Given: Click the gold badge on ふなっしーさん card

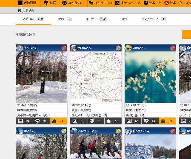Looking at the screenshot, I should tap(118, 131).
